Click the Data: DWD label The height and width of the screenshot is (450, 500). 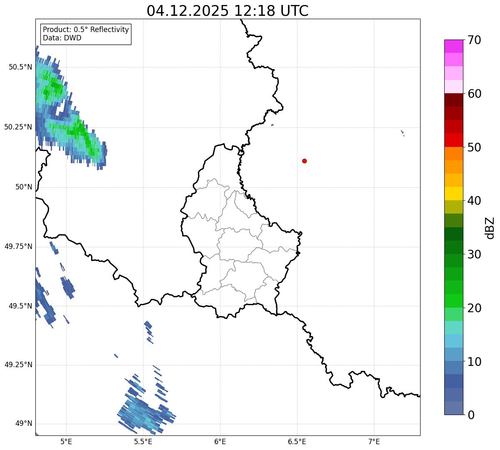click(x=62, y=38)
